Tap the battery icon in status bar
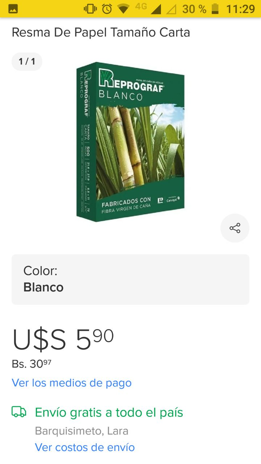Image resolution: width=261 pixels, height=464 pixels. (215, 9)
